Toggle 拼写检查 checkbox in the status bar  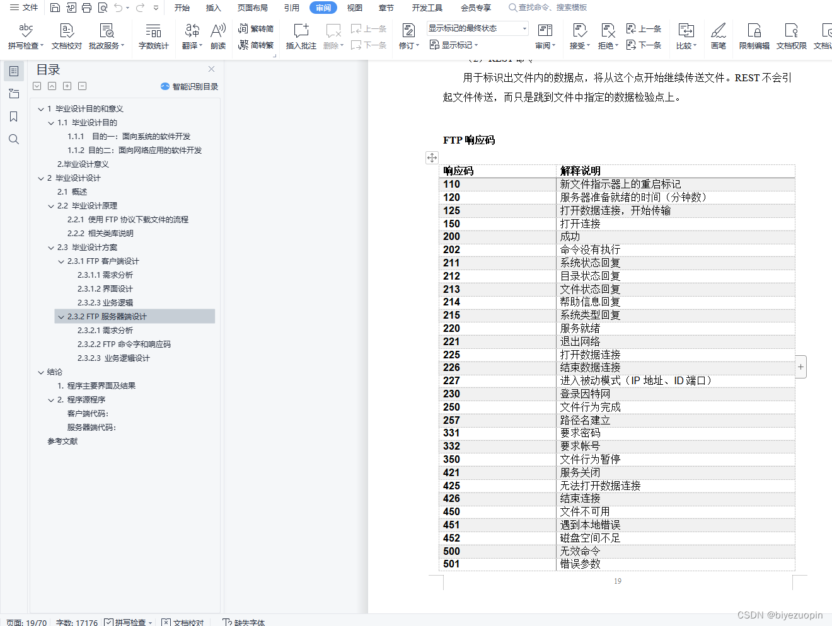point(108,622)
